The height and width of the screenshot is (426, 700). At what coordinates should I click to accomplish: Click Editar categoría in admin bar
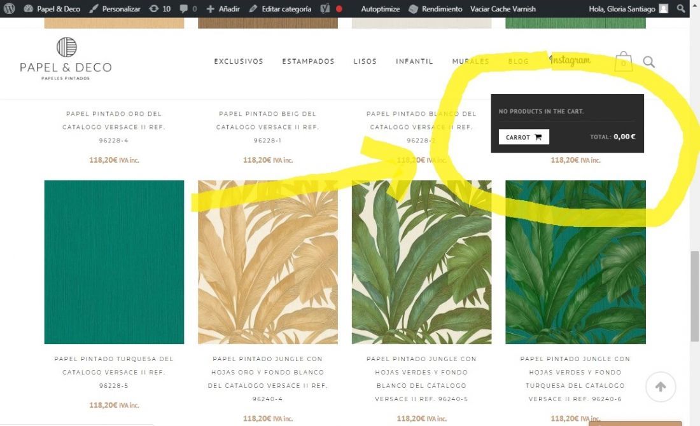click(280, 8)
